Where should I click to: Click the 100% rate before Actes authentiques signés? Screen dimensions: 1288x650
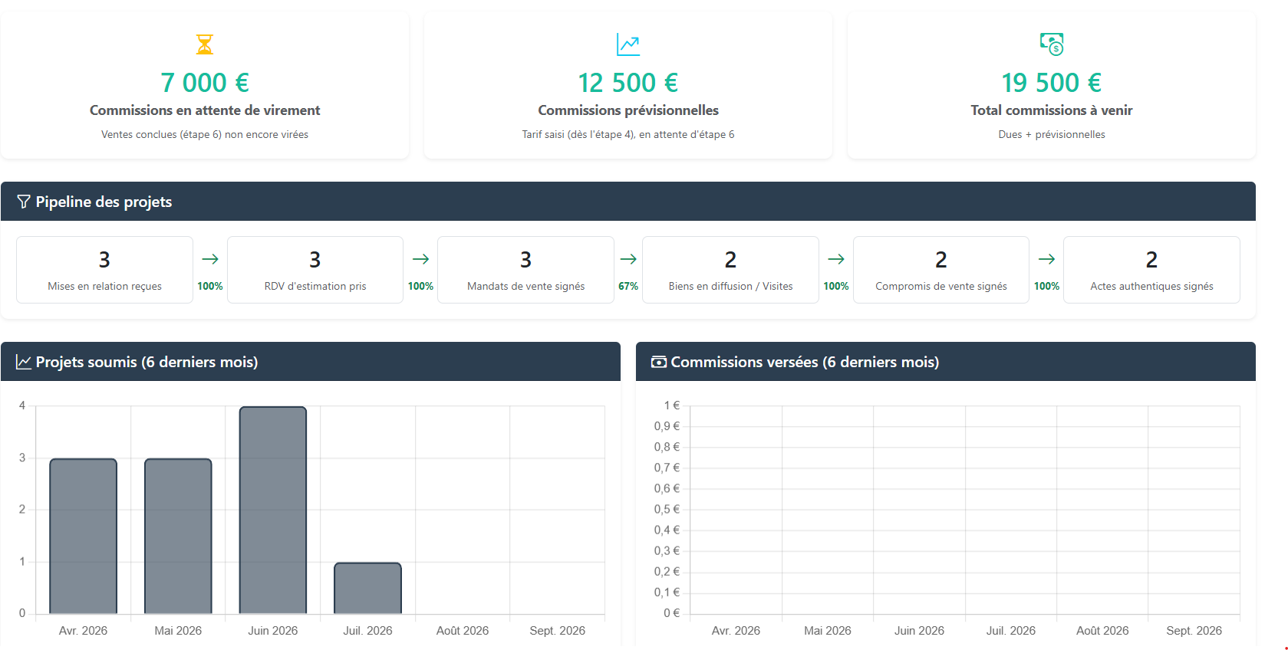click(x=1046, y=286)
